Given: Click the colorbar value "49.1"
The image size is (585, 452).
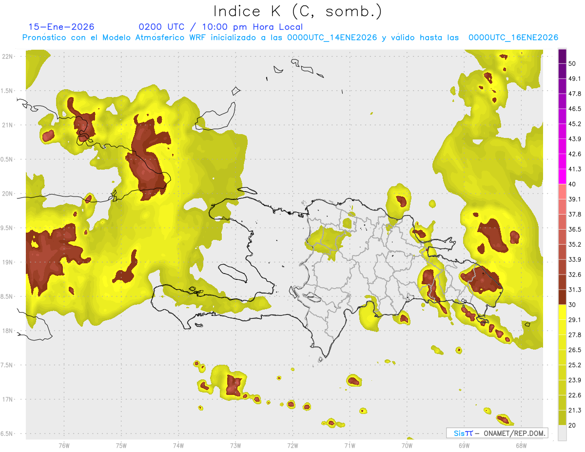Looking at the screenshot, I should click(574, 79).
